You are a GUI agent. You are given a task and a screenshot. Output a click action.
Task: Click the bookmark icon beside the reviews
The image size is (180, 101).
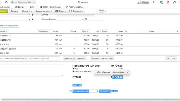pyautogui.click(x=153, y=2)
